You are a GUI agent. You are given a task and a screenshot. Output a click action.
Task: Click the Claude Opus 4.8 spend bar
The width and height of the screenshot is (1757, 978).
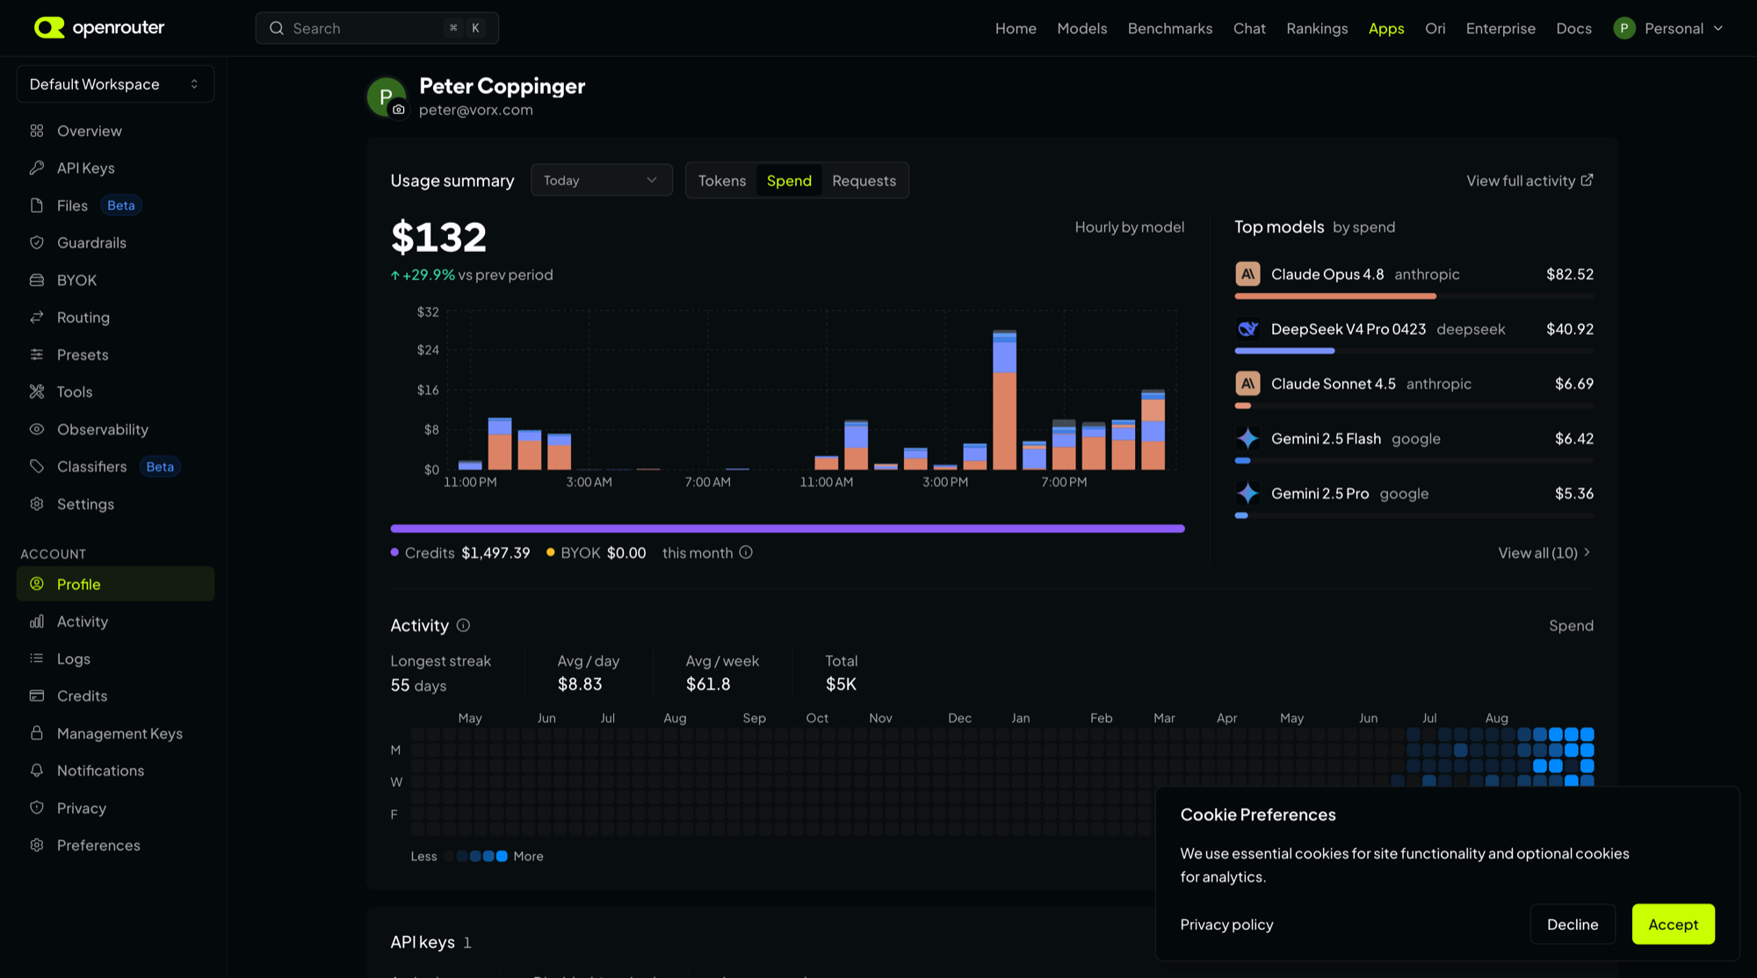tap(1335, 297)
